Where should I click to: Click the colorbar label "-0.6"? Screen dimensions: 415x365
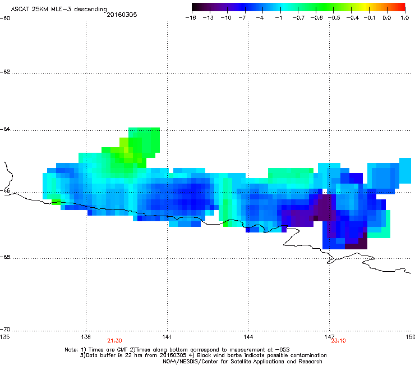click(316, 18)
